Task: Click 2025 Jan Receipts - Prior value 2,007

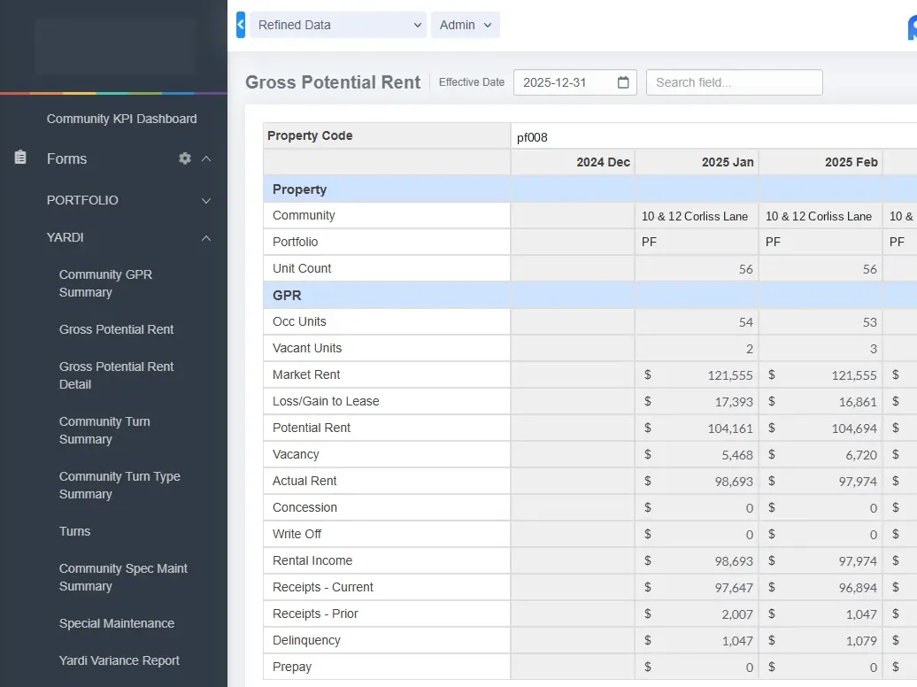Action: click(737, 614)
